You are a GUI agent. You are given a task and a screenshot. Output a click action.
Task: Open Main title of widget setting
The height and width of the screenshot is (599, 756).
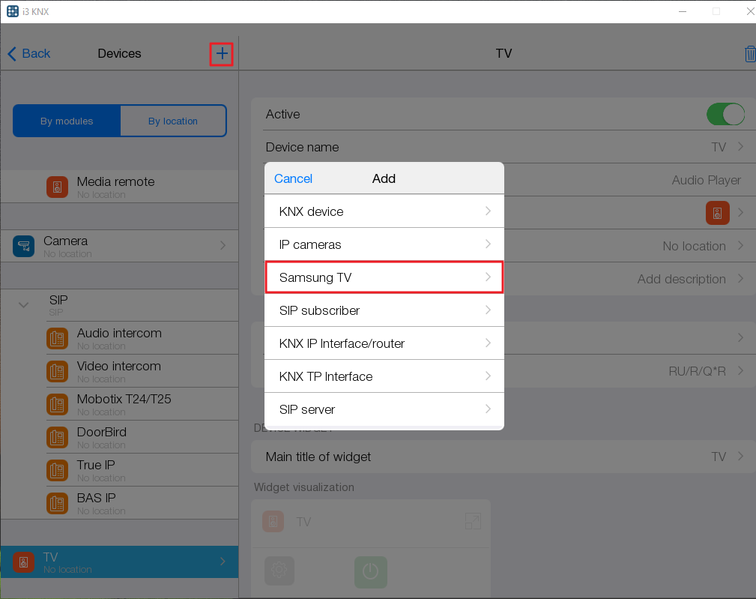tap(503, 457)
